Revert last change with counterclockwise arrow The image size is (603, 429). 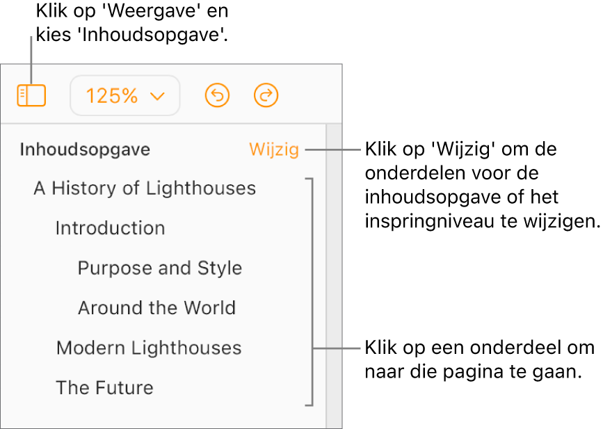pyautogui.click(x=218, y=95)
